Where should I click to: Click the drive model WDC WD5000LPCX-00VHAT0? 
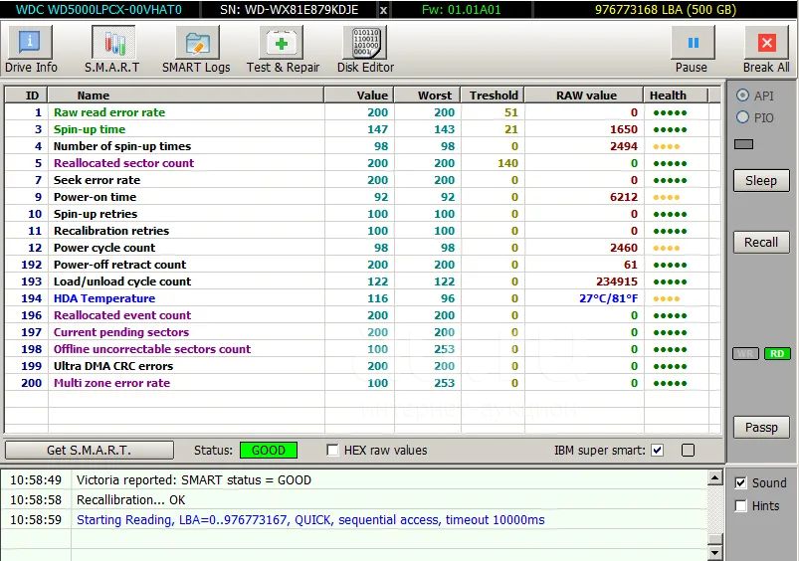click(x=99, y=10)
